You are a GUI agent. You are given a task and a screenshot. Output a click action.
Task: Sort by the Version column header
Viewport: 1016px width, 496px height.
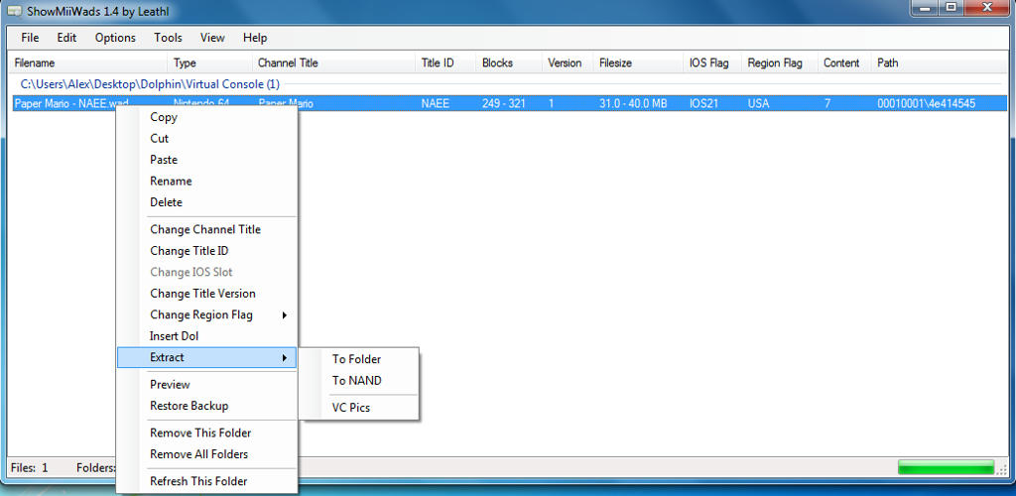click(x=568, y=63)
